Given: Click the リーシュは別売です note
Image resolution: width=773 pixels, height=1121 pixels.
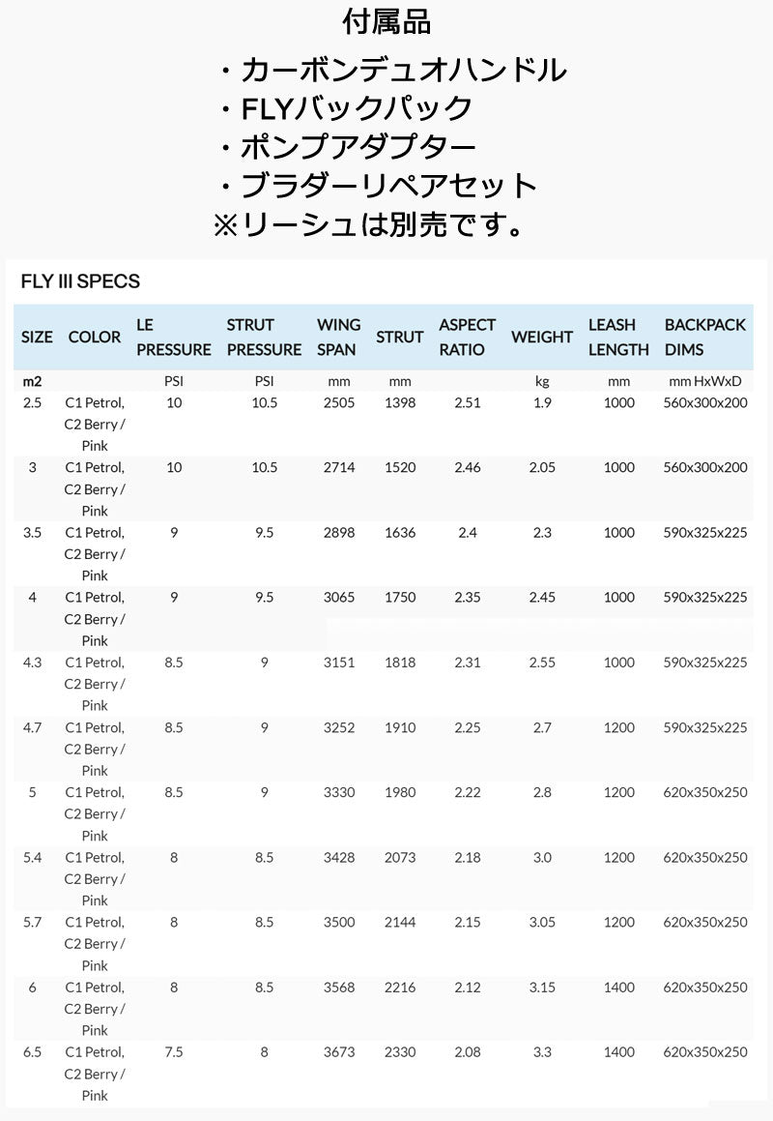Looking at the screenshot, I should coord(369,224).
